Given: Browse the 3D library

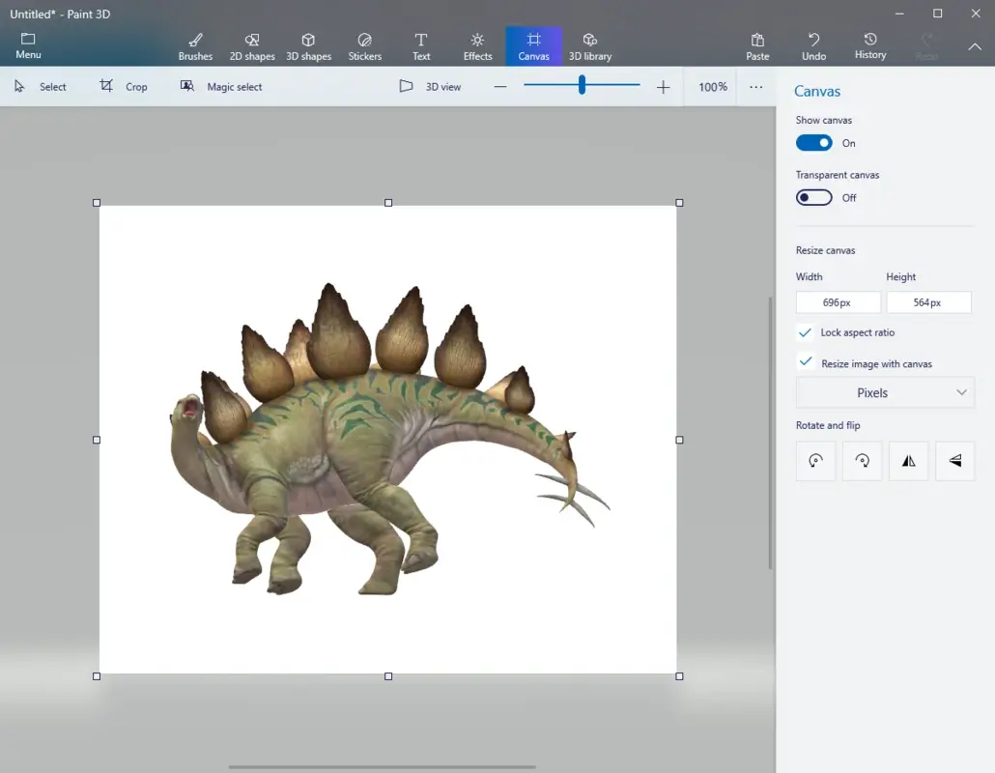Looking at the screenshot, I should [x=589, y=45].
